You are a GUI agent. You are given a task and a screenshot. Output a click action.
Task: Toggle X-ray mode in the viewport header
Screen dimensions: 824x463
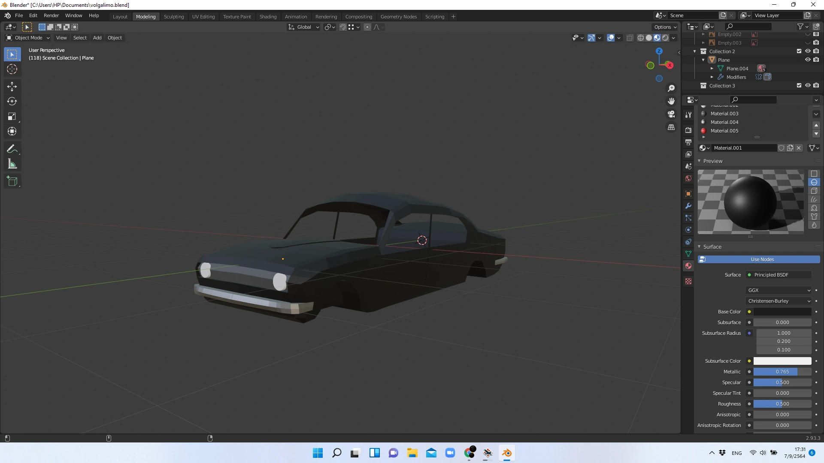click(x=630, y=38)
